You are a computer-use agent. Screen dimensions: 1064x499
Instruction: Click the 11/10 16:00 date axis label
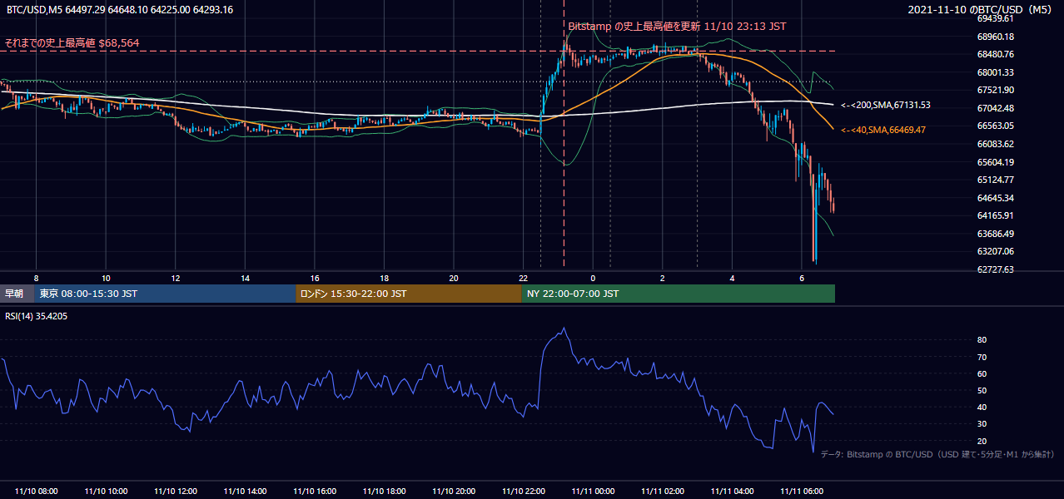315,492
